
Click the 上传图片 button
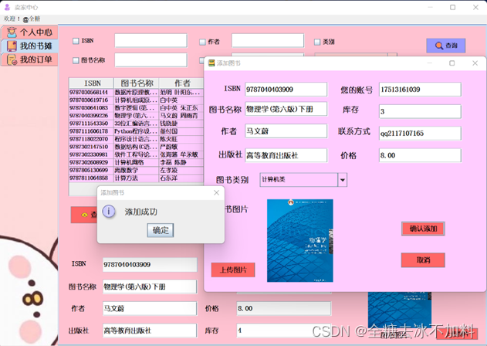233,270
